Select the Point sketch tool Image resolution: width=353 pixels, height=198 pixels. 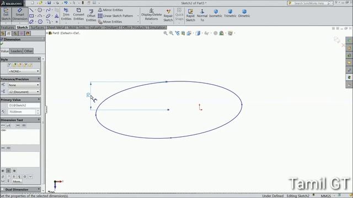pyautogui.click(x=56, y=22)
